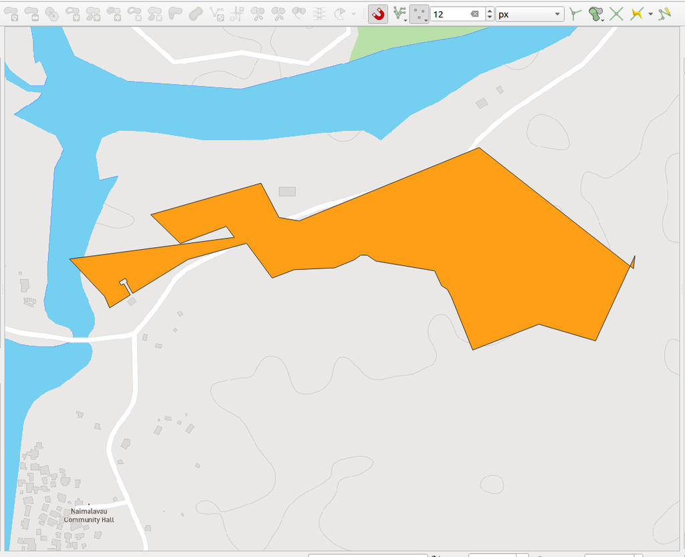
Task: Toggle snapping with the red magnet button
Action: coord(378,14)
